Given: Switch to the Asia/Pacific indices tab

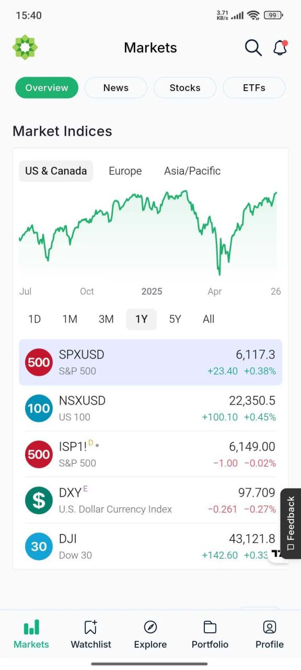Looking at the screenshot, I should [192, 171].
